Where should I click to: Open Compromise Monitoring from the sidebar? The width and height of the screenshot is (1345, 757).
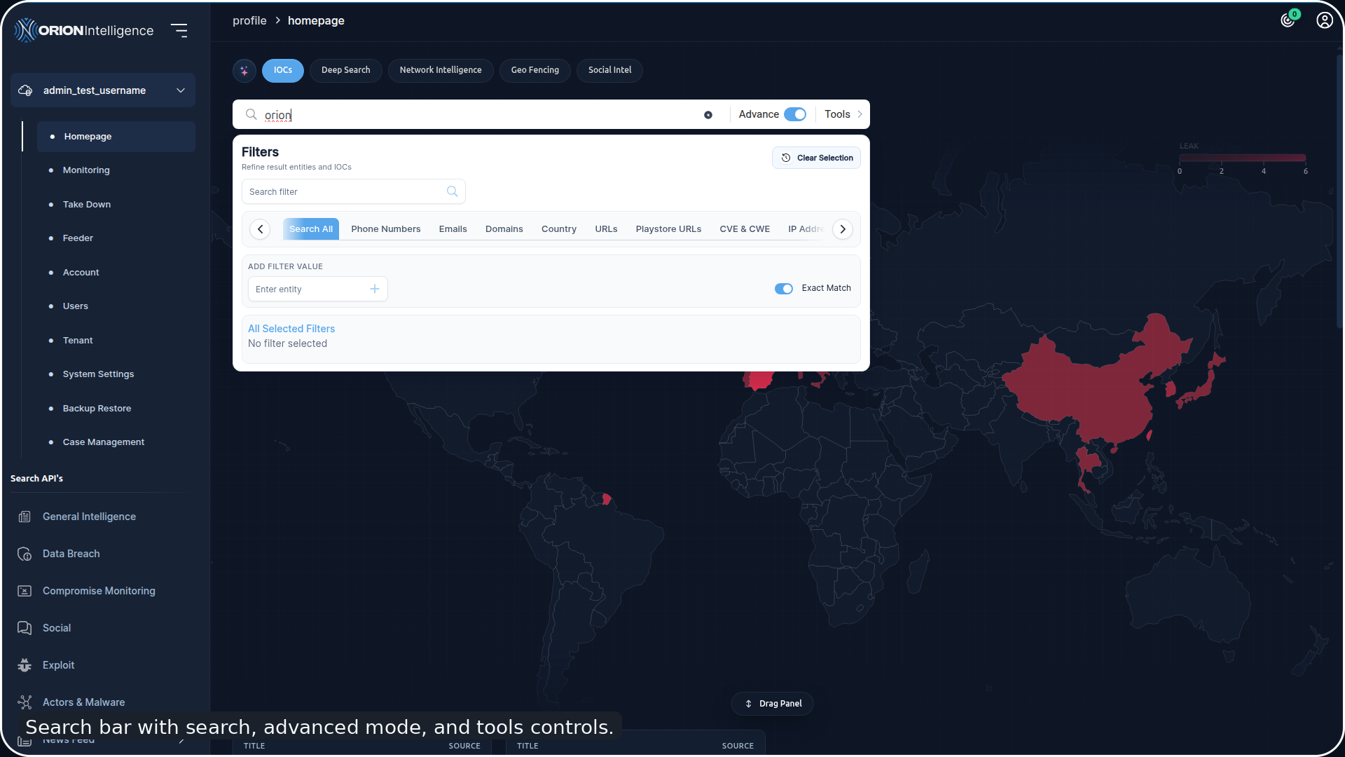(99, 591)
